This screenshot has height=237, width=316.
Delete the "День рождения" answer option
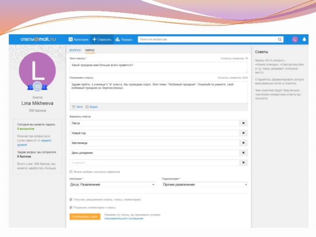coord(243,153)
